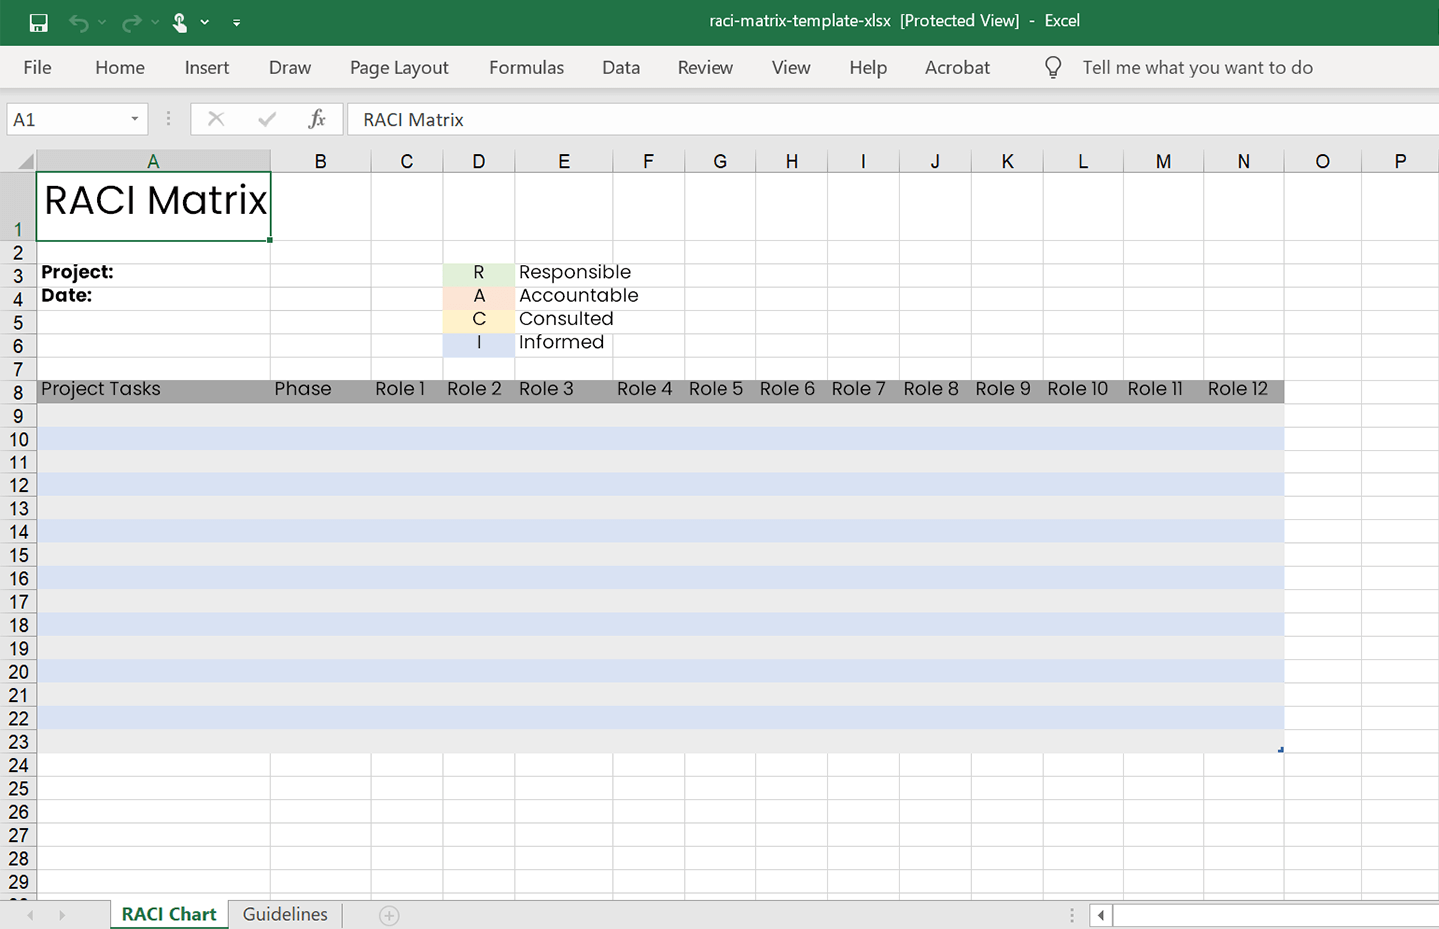Click the Cancel X icon in formula bar
1439x929 pixels.
pos(215,119)
